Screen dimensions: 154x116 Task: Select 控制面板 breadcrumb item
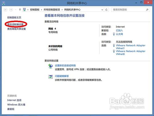point(35,10)
